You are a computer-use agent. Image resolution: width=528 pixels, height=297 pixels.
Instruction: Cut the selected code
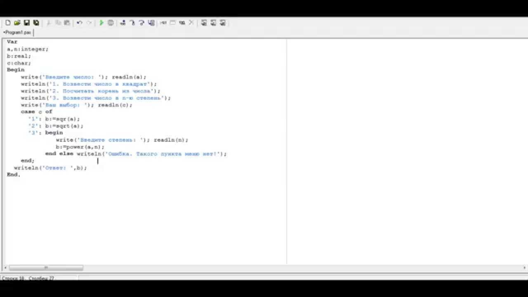tap(49, 23)
